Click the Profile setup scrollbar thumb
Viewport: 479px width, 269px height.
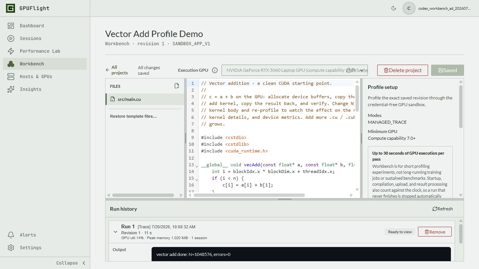click(461, 106)
